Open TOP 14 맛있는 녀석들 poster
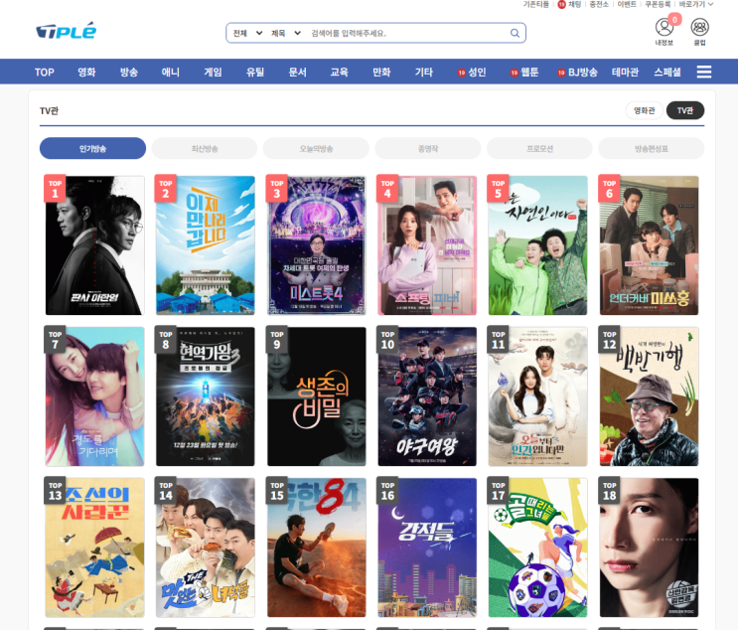 206,548
